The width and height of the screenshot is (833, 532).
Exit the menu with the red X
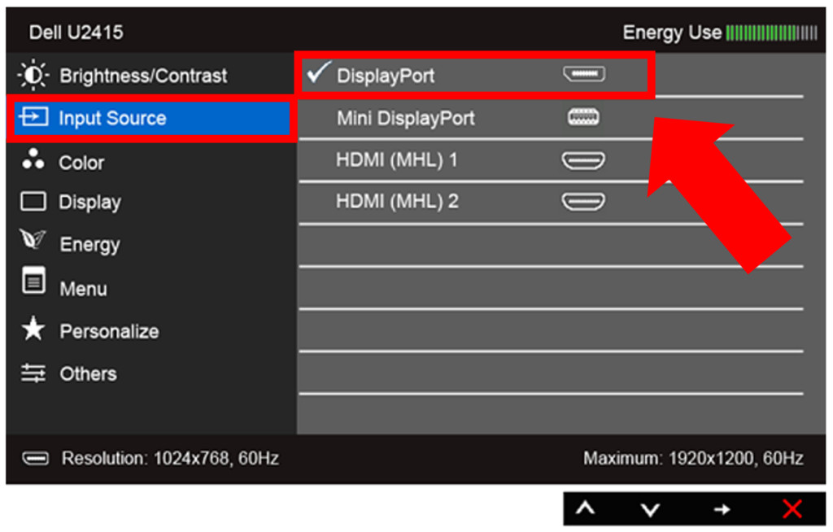792,509
